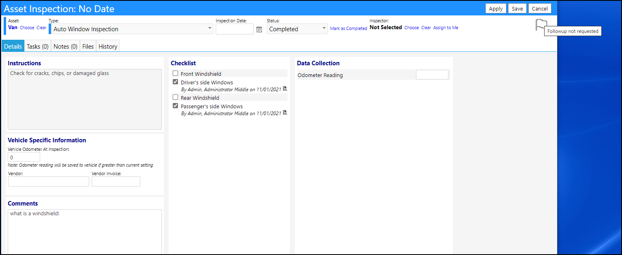
Task: Click the Vendor Invoice input field
Action: (x=116, y=181)
